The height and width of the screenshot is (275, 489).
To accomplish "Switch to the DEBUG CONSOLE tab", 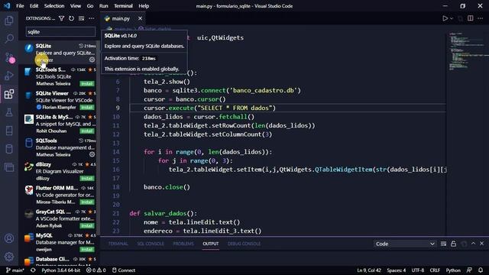I will (244, 244).
